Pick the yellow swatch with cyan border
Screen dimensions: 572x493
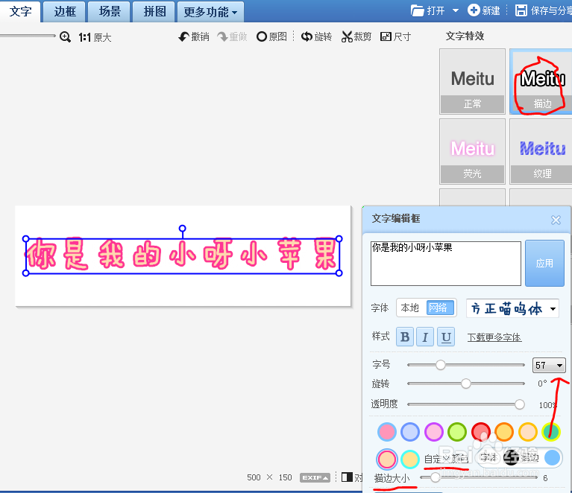pyautogui.click(x=410, y=459)
